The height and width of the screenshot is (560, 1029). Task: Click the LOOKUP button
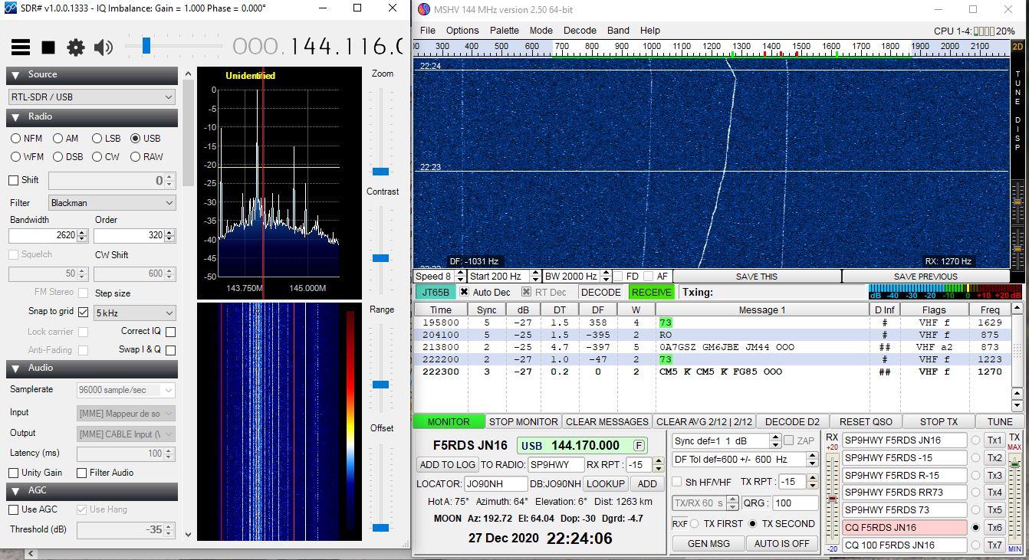click(x=606, y=483)
